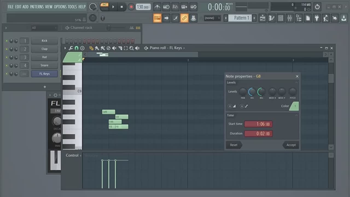
Task: Expand the Control lane selector arrow
Action: tap(81, 155)
